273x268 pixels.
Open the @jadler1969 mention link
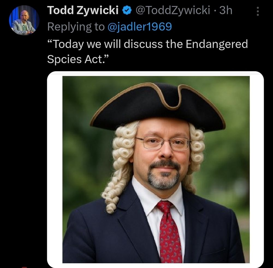(x=140, y=27)
